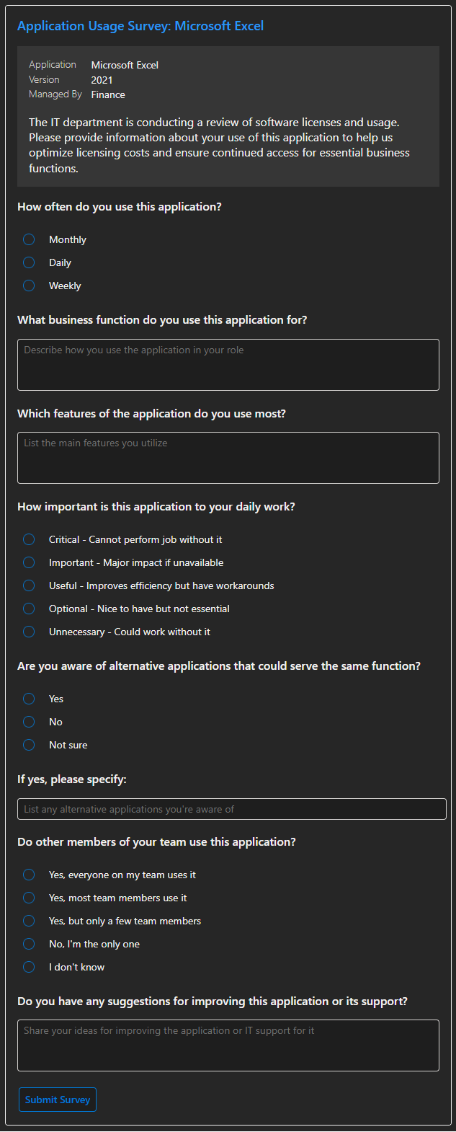Choose Not sure for alternatives question

29,745
